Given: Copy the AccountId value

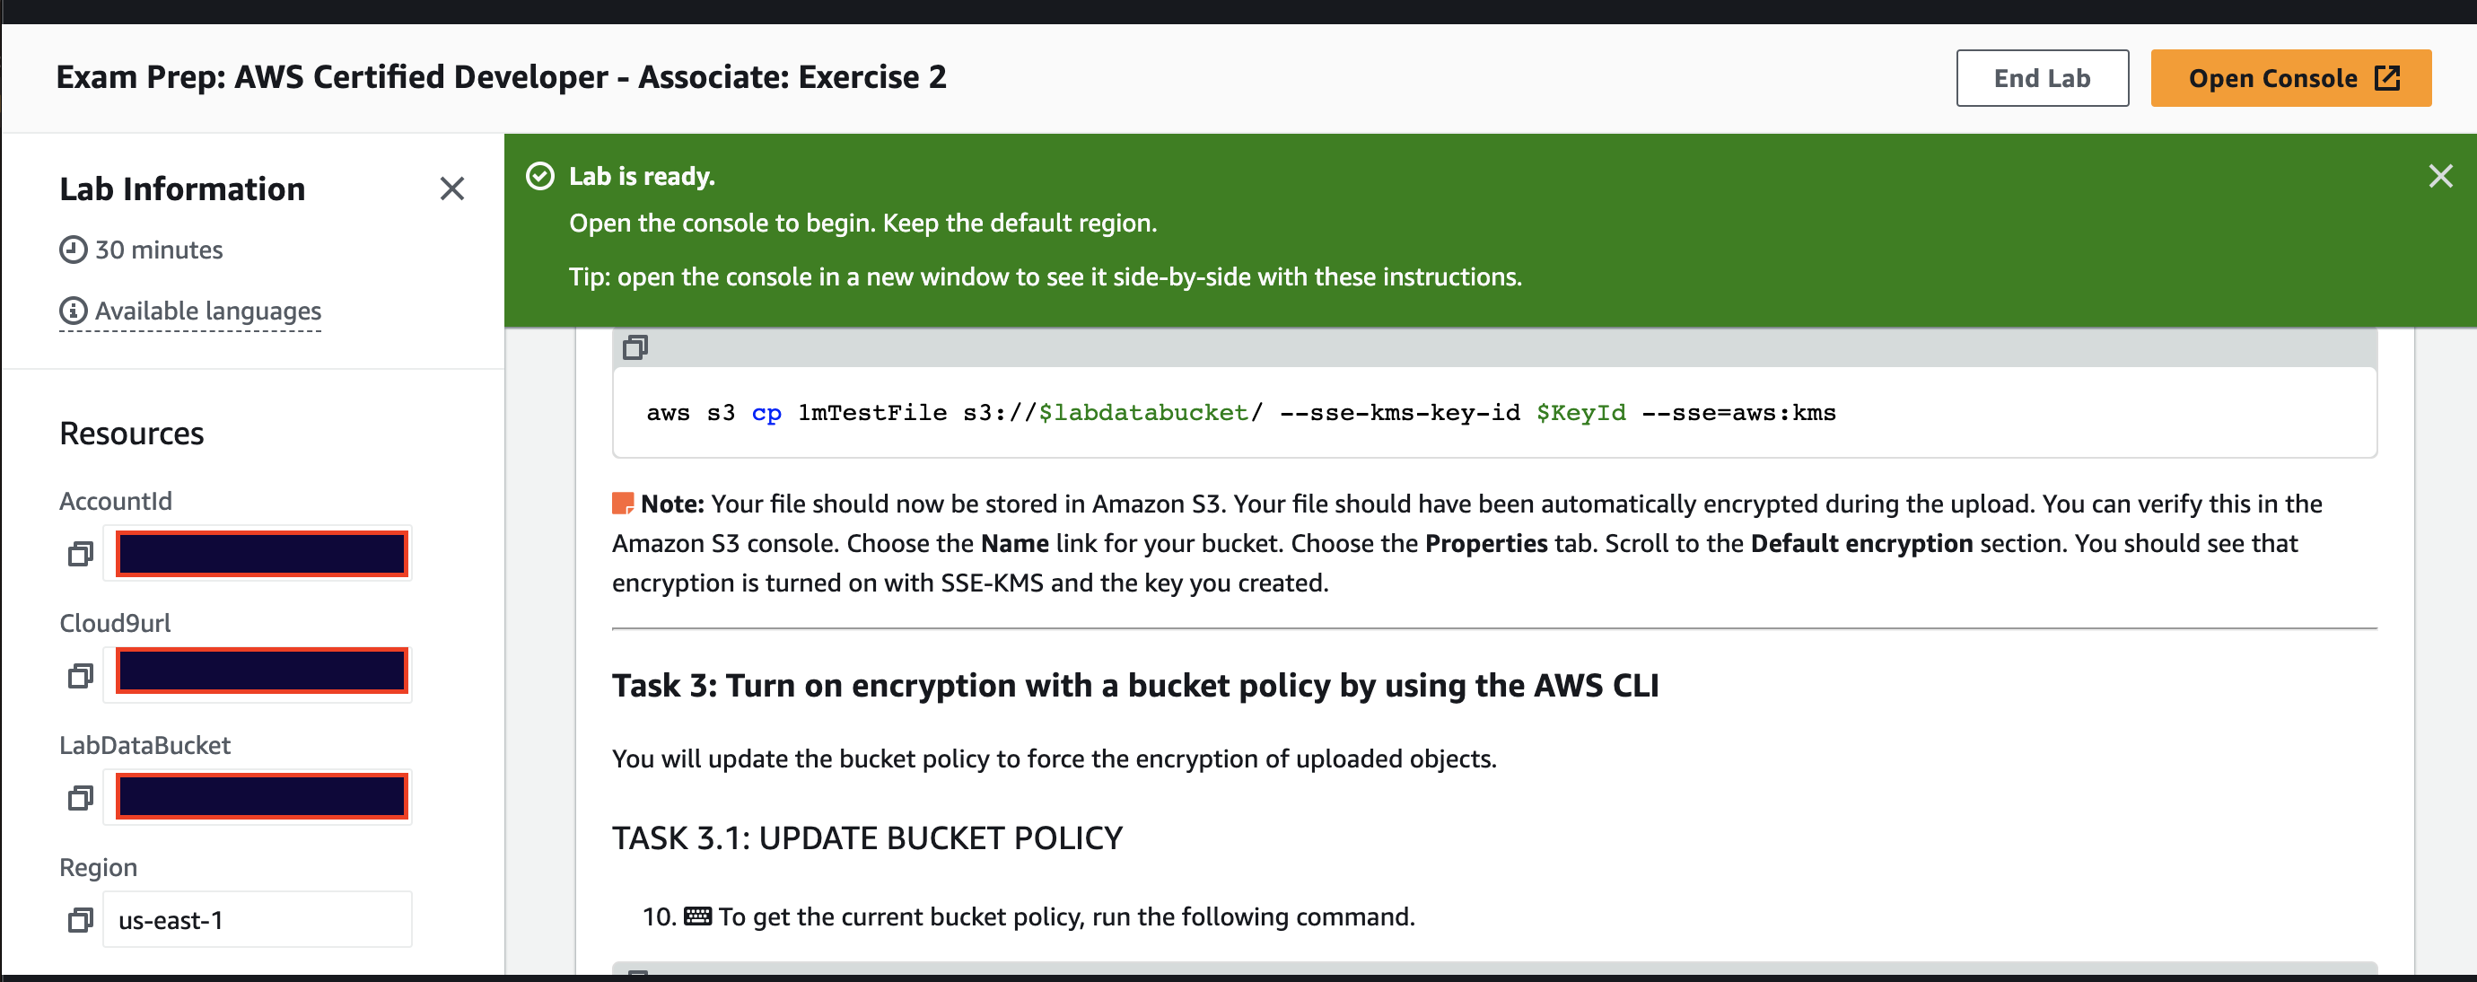Looking at the screenshot, I should tap(81, 554).
